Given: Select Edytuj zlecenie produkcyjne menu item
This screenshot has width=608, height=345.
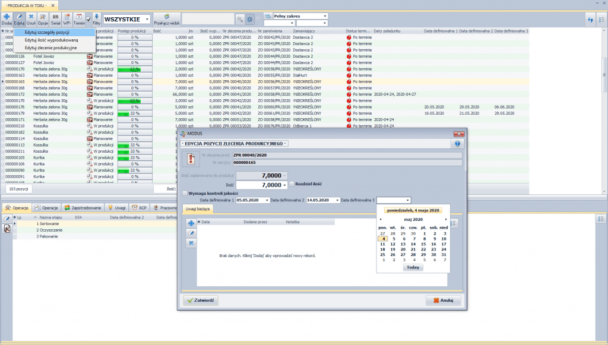Looking at the screenshot, I should (54, 48).
